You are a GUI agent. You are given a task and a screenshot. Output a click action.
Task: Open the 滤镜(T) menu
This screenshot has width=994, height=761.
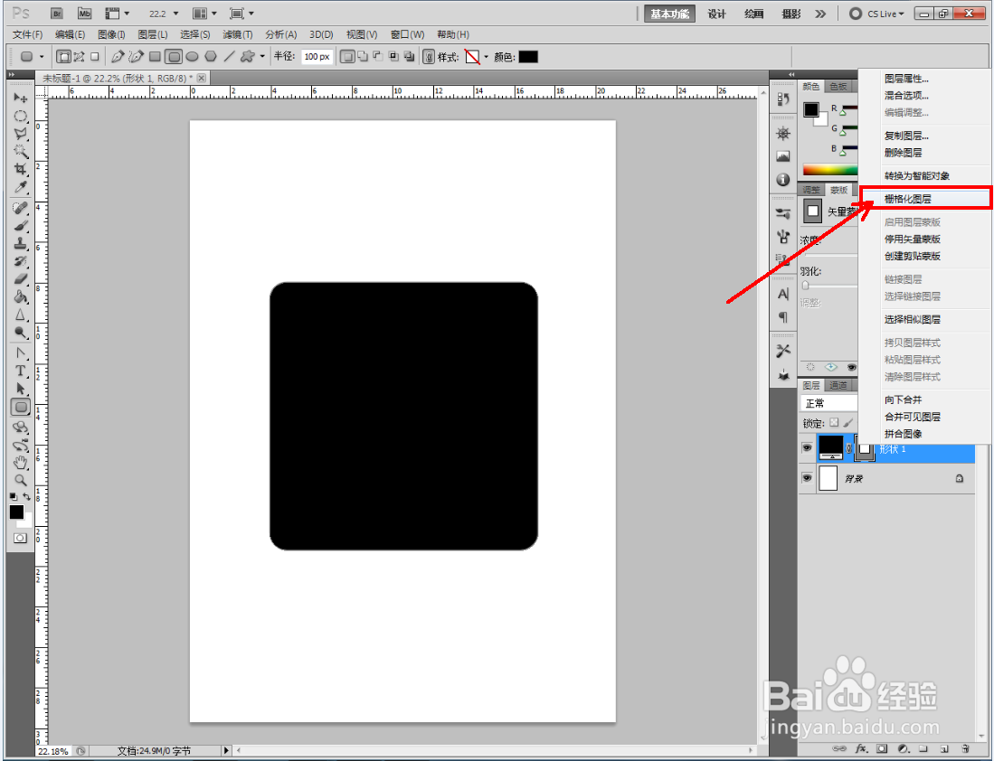pyautogui.click(x=237, y=34)
